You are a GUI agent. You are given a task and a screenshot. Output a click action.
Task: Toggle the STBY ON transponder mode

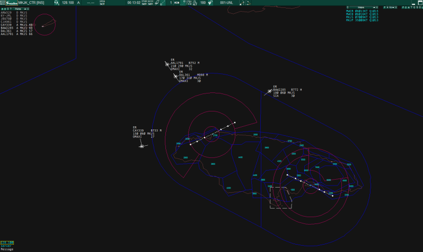189,3
